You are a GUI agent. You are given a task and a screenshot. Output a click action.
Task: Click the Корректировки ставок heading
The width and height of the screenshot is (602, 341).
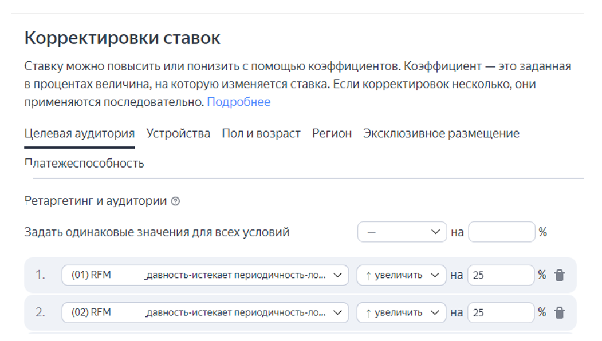122,39
